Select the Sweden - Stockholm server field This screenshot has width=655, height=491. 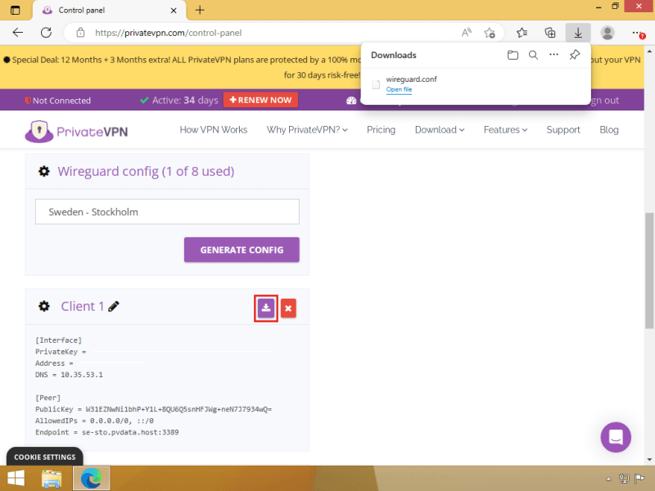point(167,212)
